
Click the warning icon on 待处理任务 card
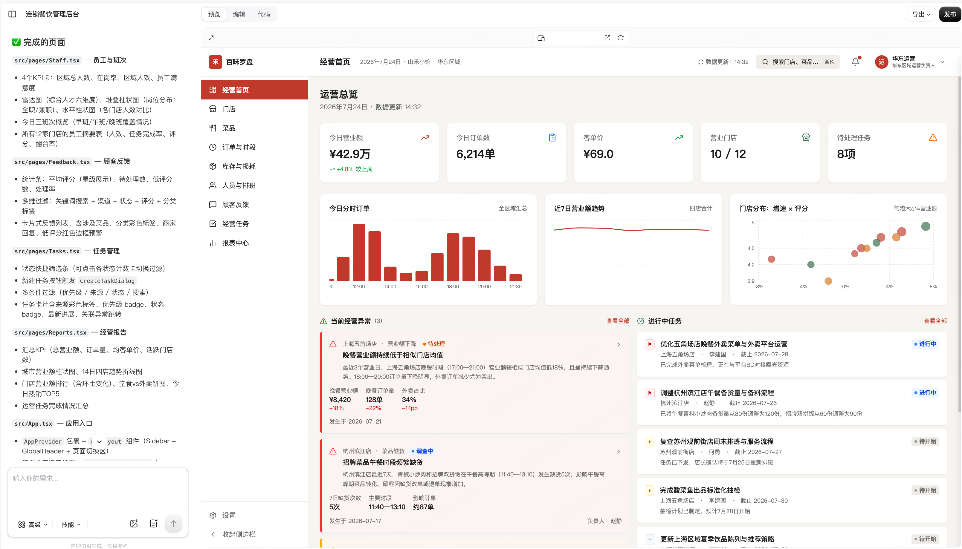pos(933,138)
